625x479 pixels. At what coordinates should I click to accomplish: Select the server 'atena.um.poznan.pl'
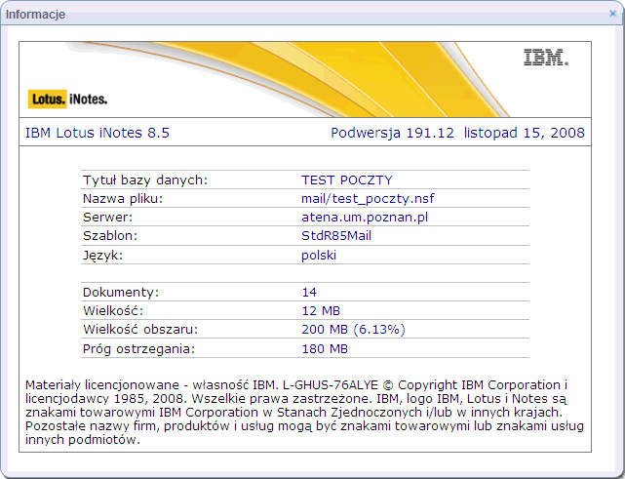click(x=365, y=218)
